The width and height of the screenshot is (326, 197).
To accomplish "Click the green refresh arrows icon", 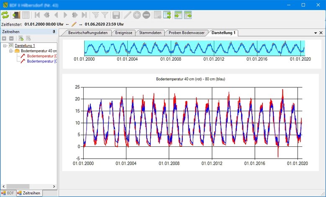I will pos(5,15).
